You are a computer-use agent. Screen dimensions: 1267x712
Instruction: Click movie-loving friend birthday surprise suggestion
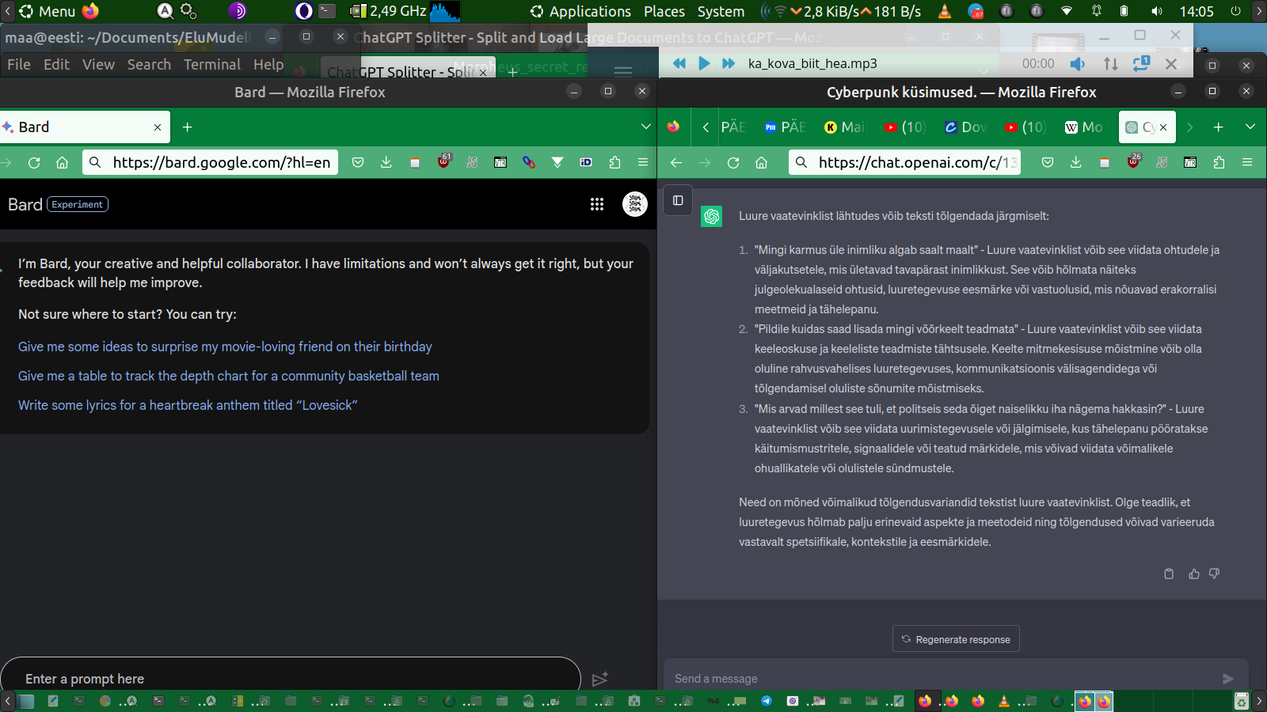tap(225, 347)
